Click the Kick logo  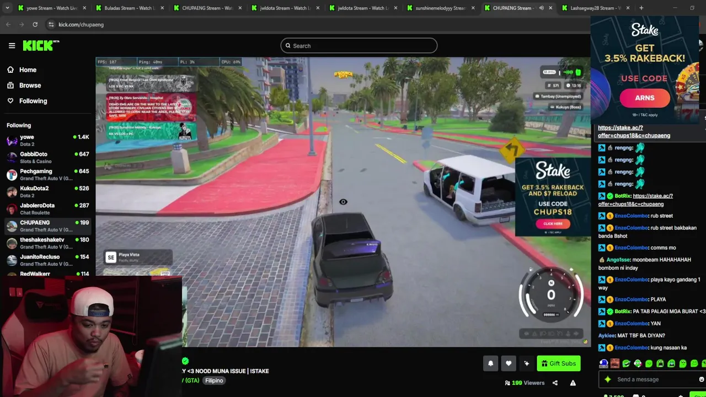tap(40, 46)
